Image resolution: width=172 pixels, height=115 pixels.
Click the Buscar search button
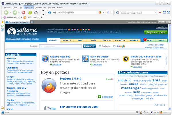(x=89, y=46)
